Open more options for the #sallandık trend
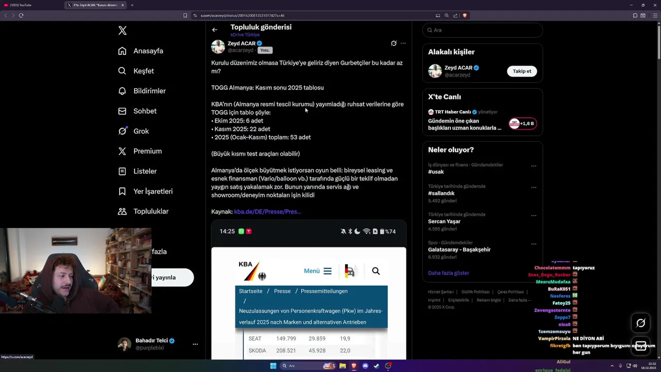The width and height of the screenshot is (661, 372). coord(534,188)
